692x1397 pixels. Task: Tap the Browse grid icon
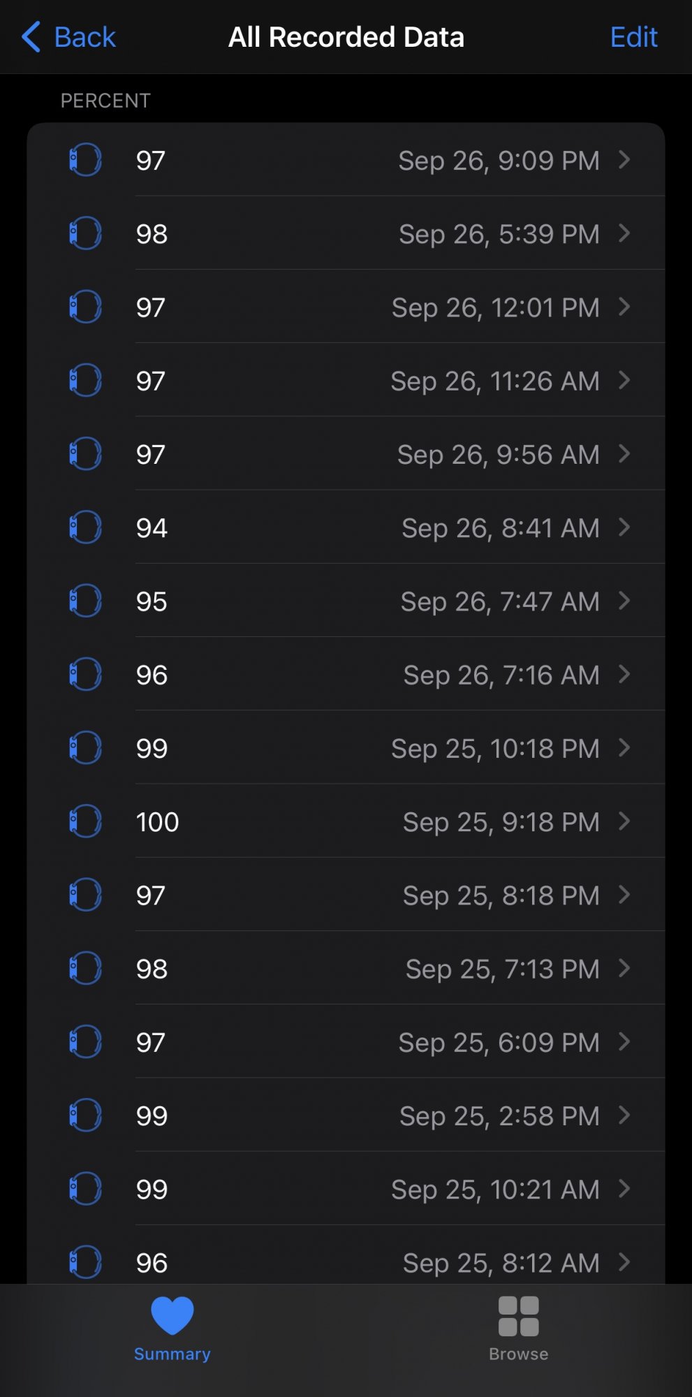coord(519,1316)
